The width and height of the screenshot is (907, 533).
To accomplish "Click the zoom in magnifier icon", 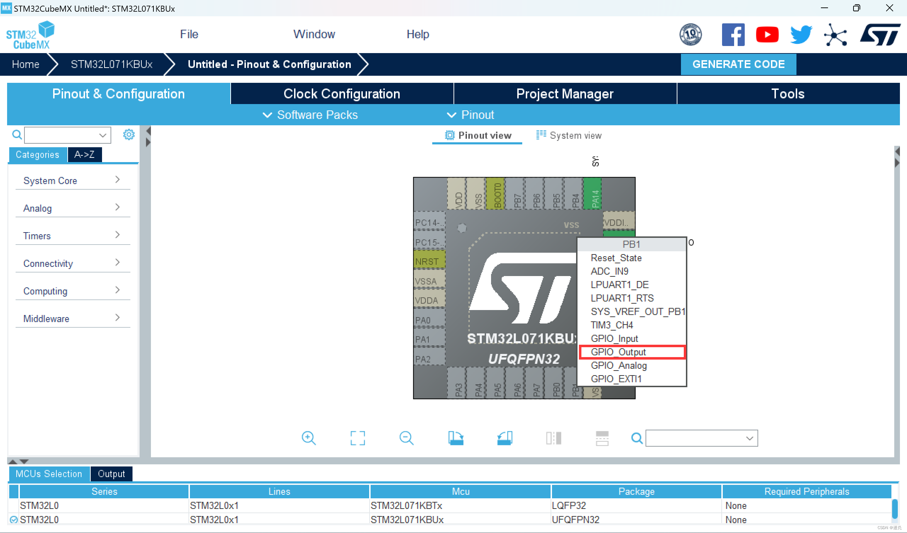I will 309,438.
